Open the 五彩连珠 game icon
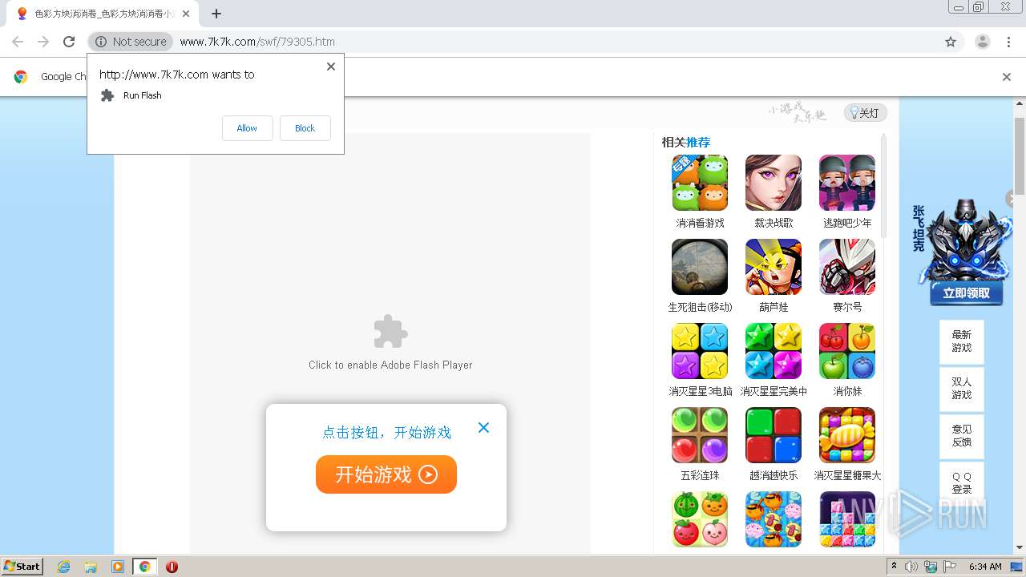Image resolution: width=1026 pixels, height=577 pixels. click(700, 435)
